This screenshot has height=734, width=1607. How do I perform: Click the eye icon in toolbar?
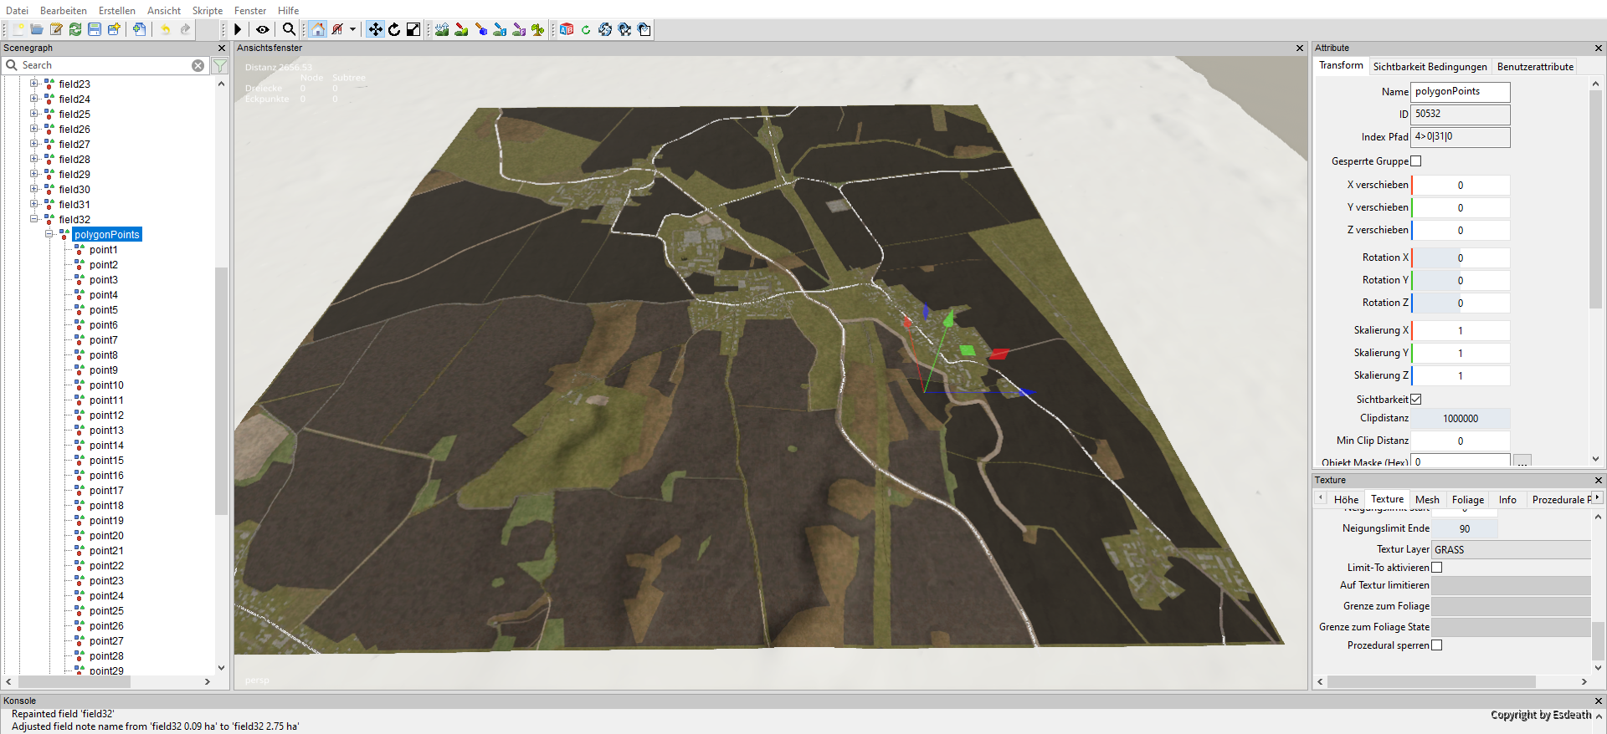click(263, 29)
